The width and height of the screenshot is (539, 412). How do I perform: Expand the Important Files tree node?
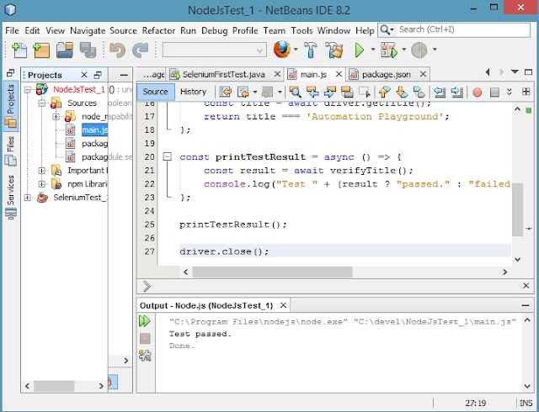point(41,171)
